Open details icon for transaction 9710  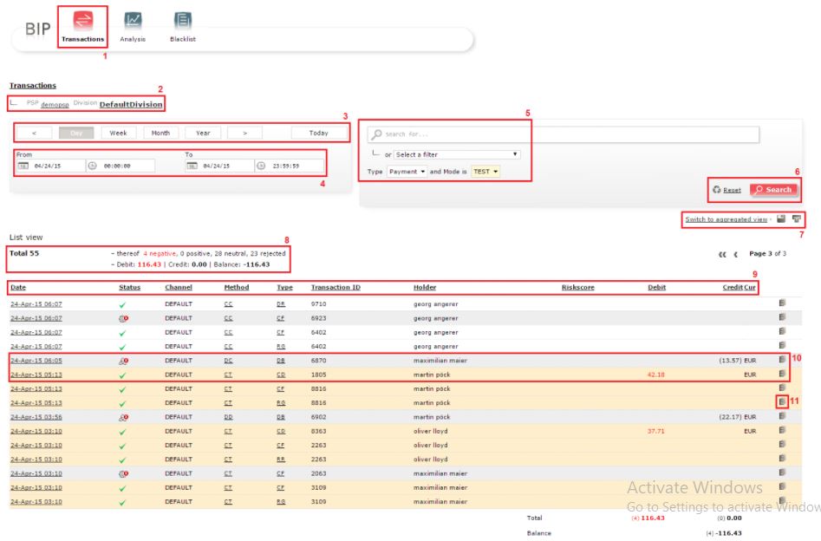782,303
